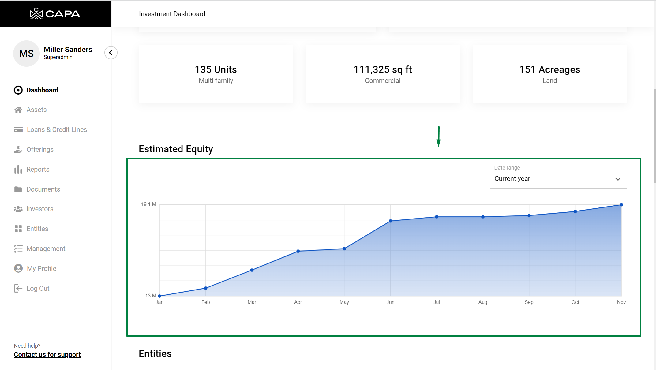The height and width of the screenshot is (370, 656).
Task: Go to the Management menu item
Action: tap(46, 249)
